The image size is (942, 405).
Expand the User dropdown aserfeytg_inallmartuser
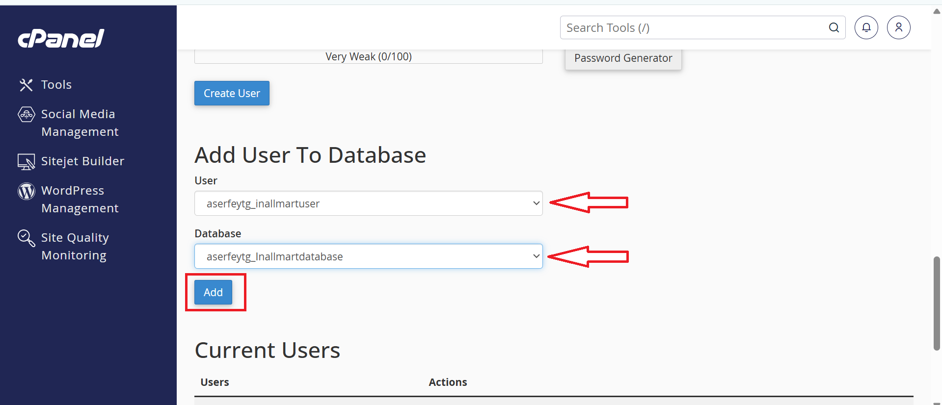pos(369,203)
